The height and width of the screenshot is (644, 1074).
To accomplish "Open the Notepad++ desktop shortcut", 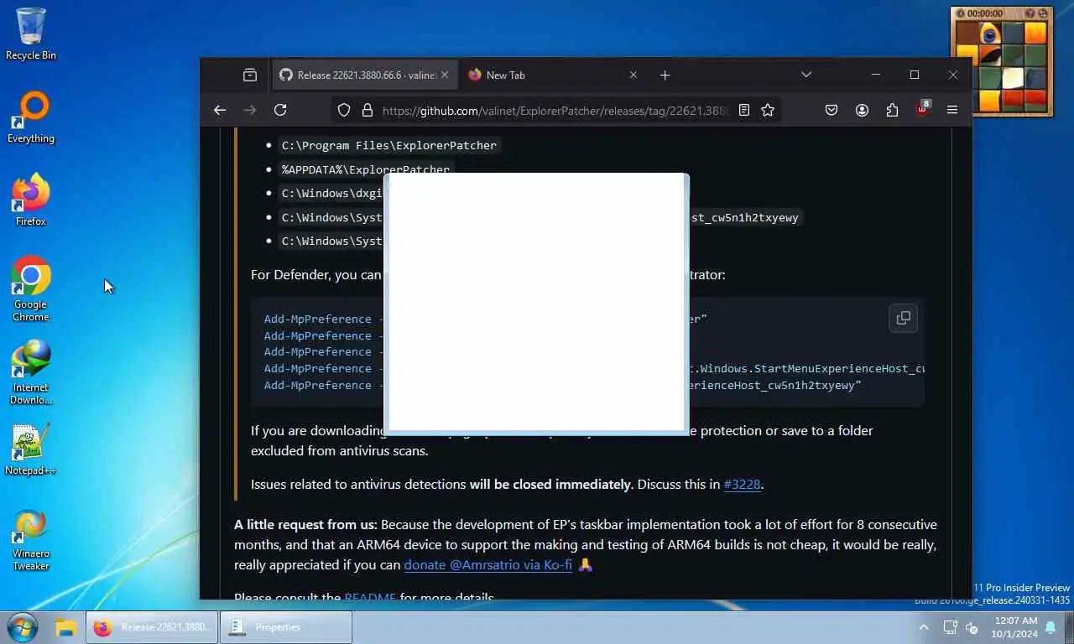I will click(31, 449).
